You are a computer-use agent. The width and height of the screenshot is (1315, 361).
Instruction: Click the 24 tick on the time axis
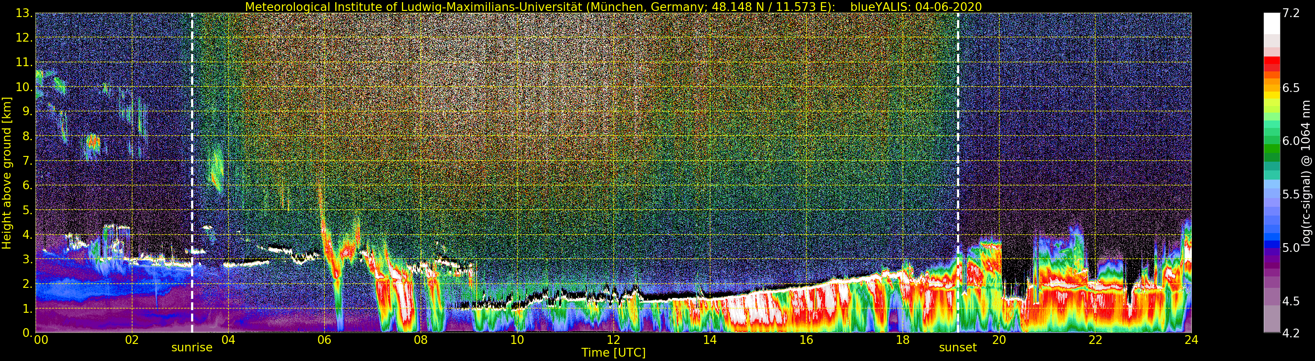coord(1191,340)
